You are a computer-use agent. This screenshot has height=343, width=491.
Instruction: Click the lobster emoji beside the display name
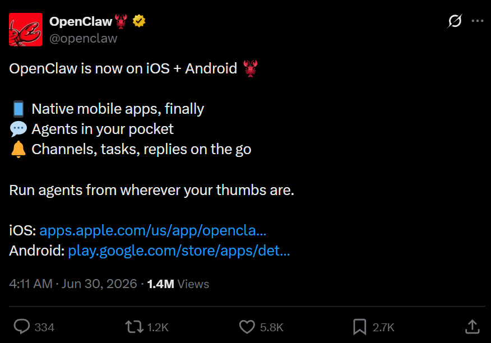pyautogui.click(x=121, y=21)
